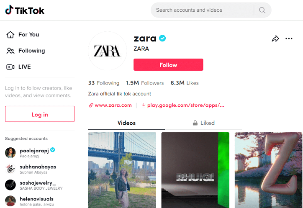Go to For You home icon
The width and height of the screenshot is (303, 208).
10,35
